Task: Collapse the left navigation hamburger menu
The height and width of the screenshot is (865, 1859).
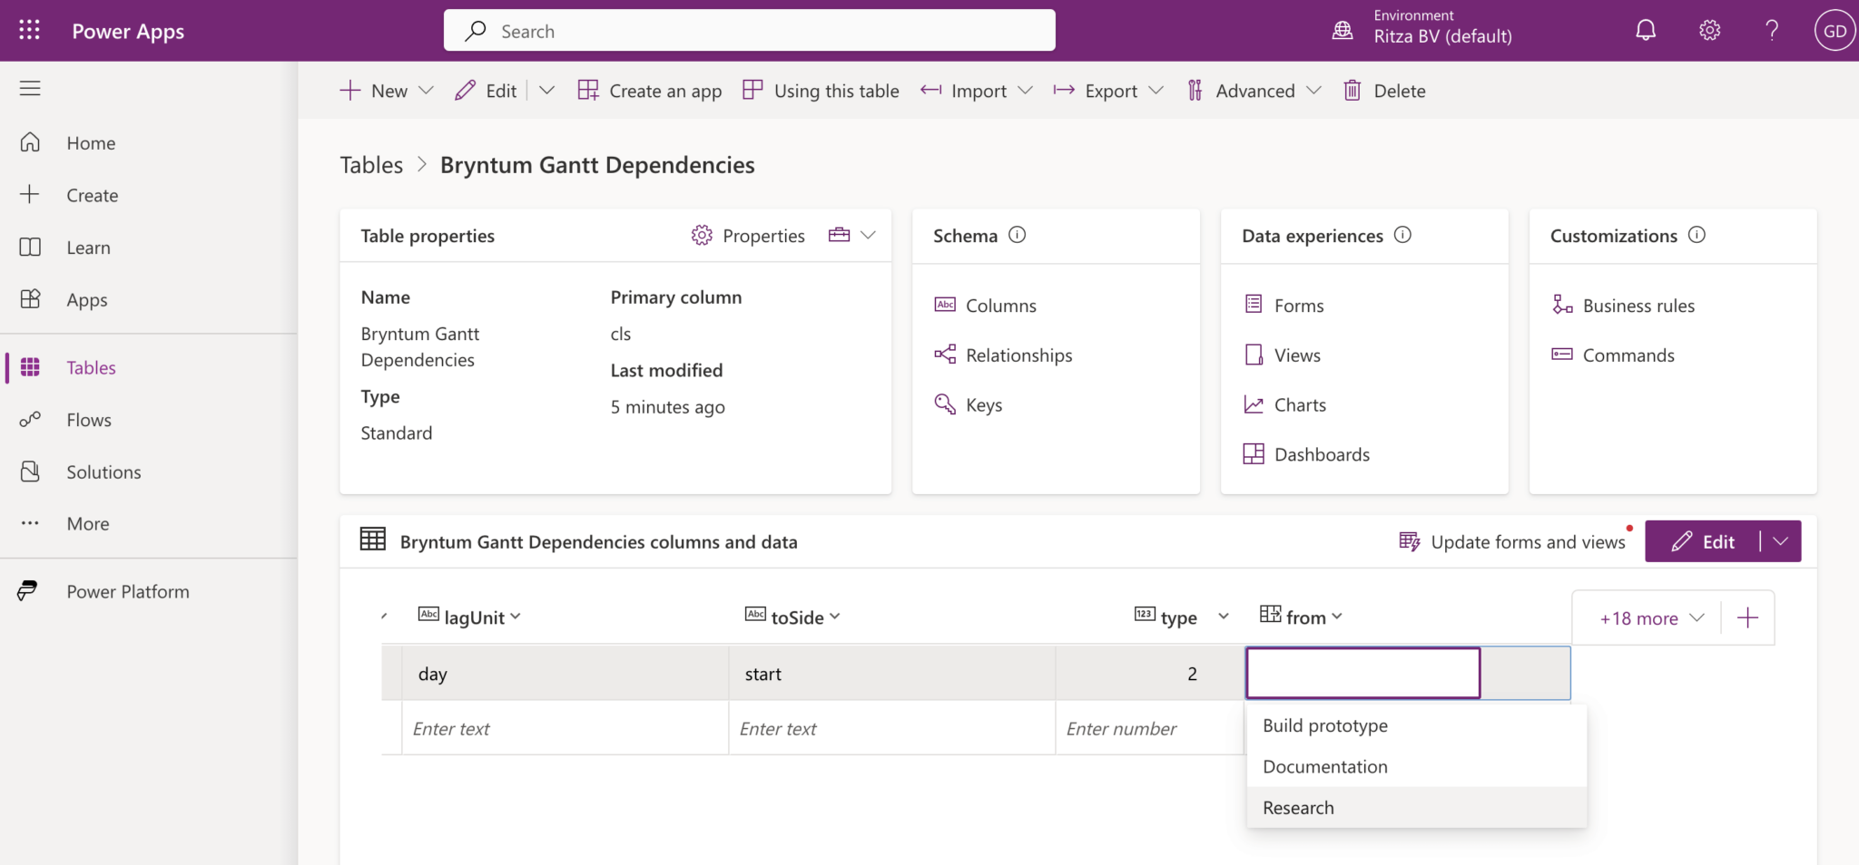Action: click(30, 88)
